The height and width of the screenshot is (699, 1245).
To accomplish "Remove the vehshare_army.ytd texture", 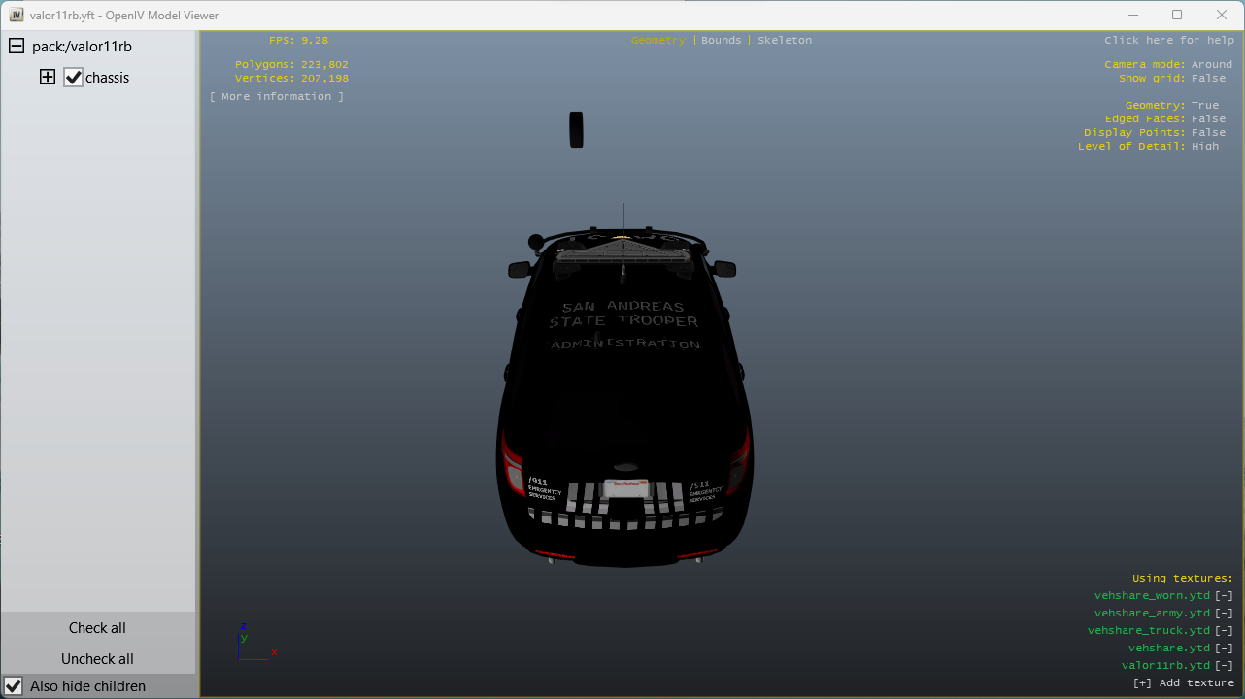I will [x=1224, y=614].
